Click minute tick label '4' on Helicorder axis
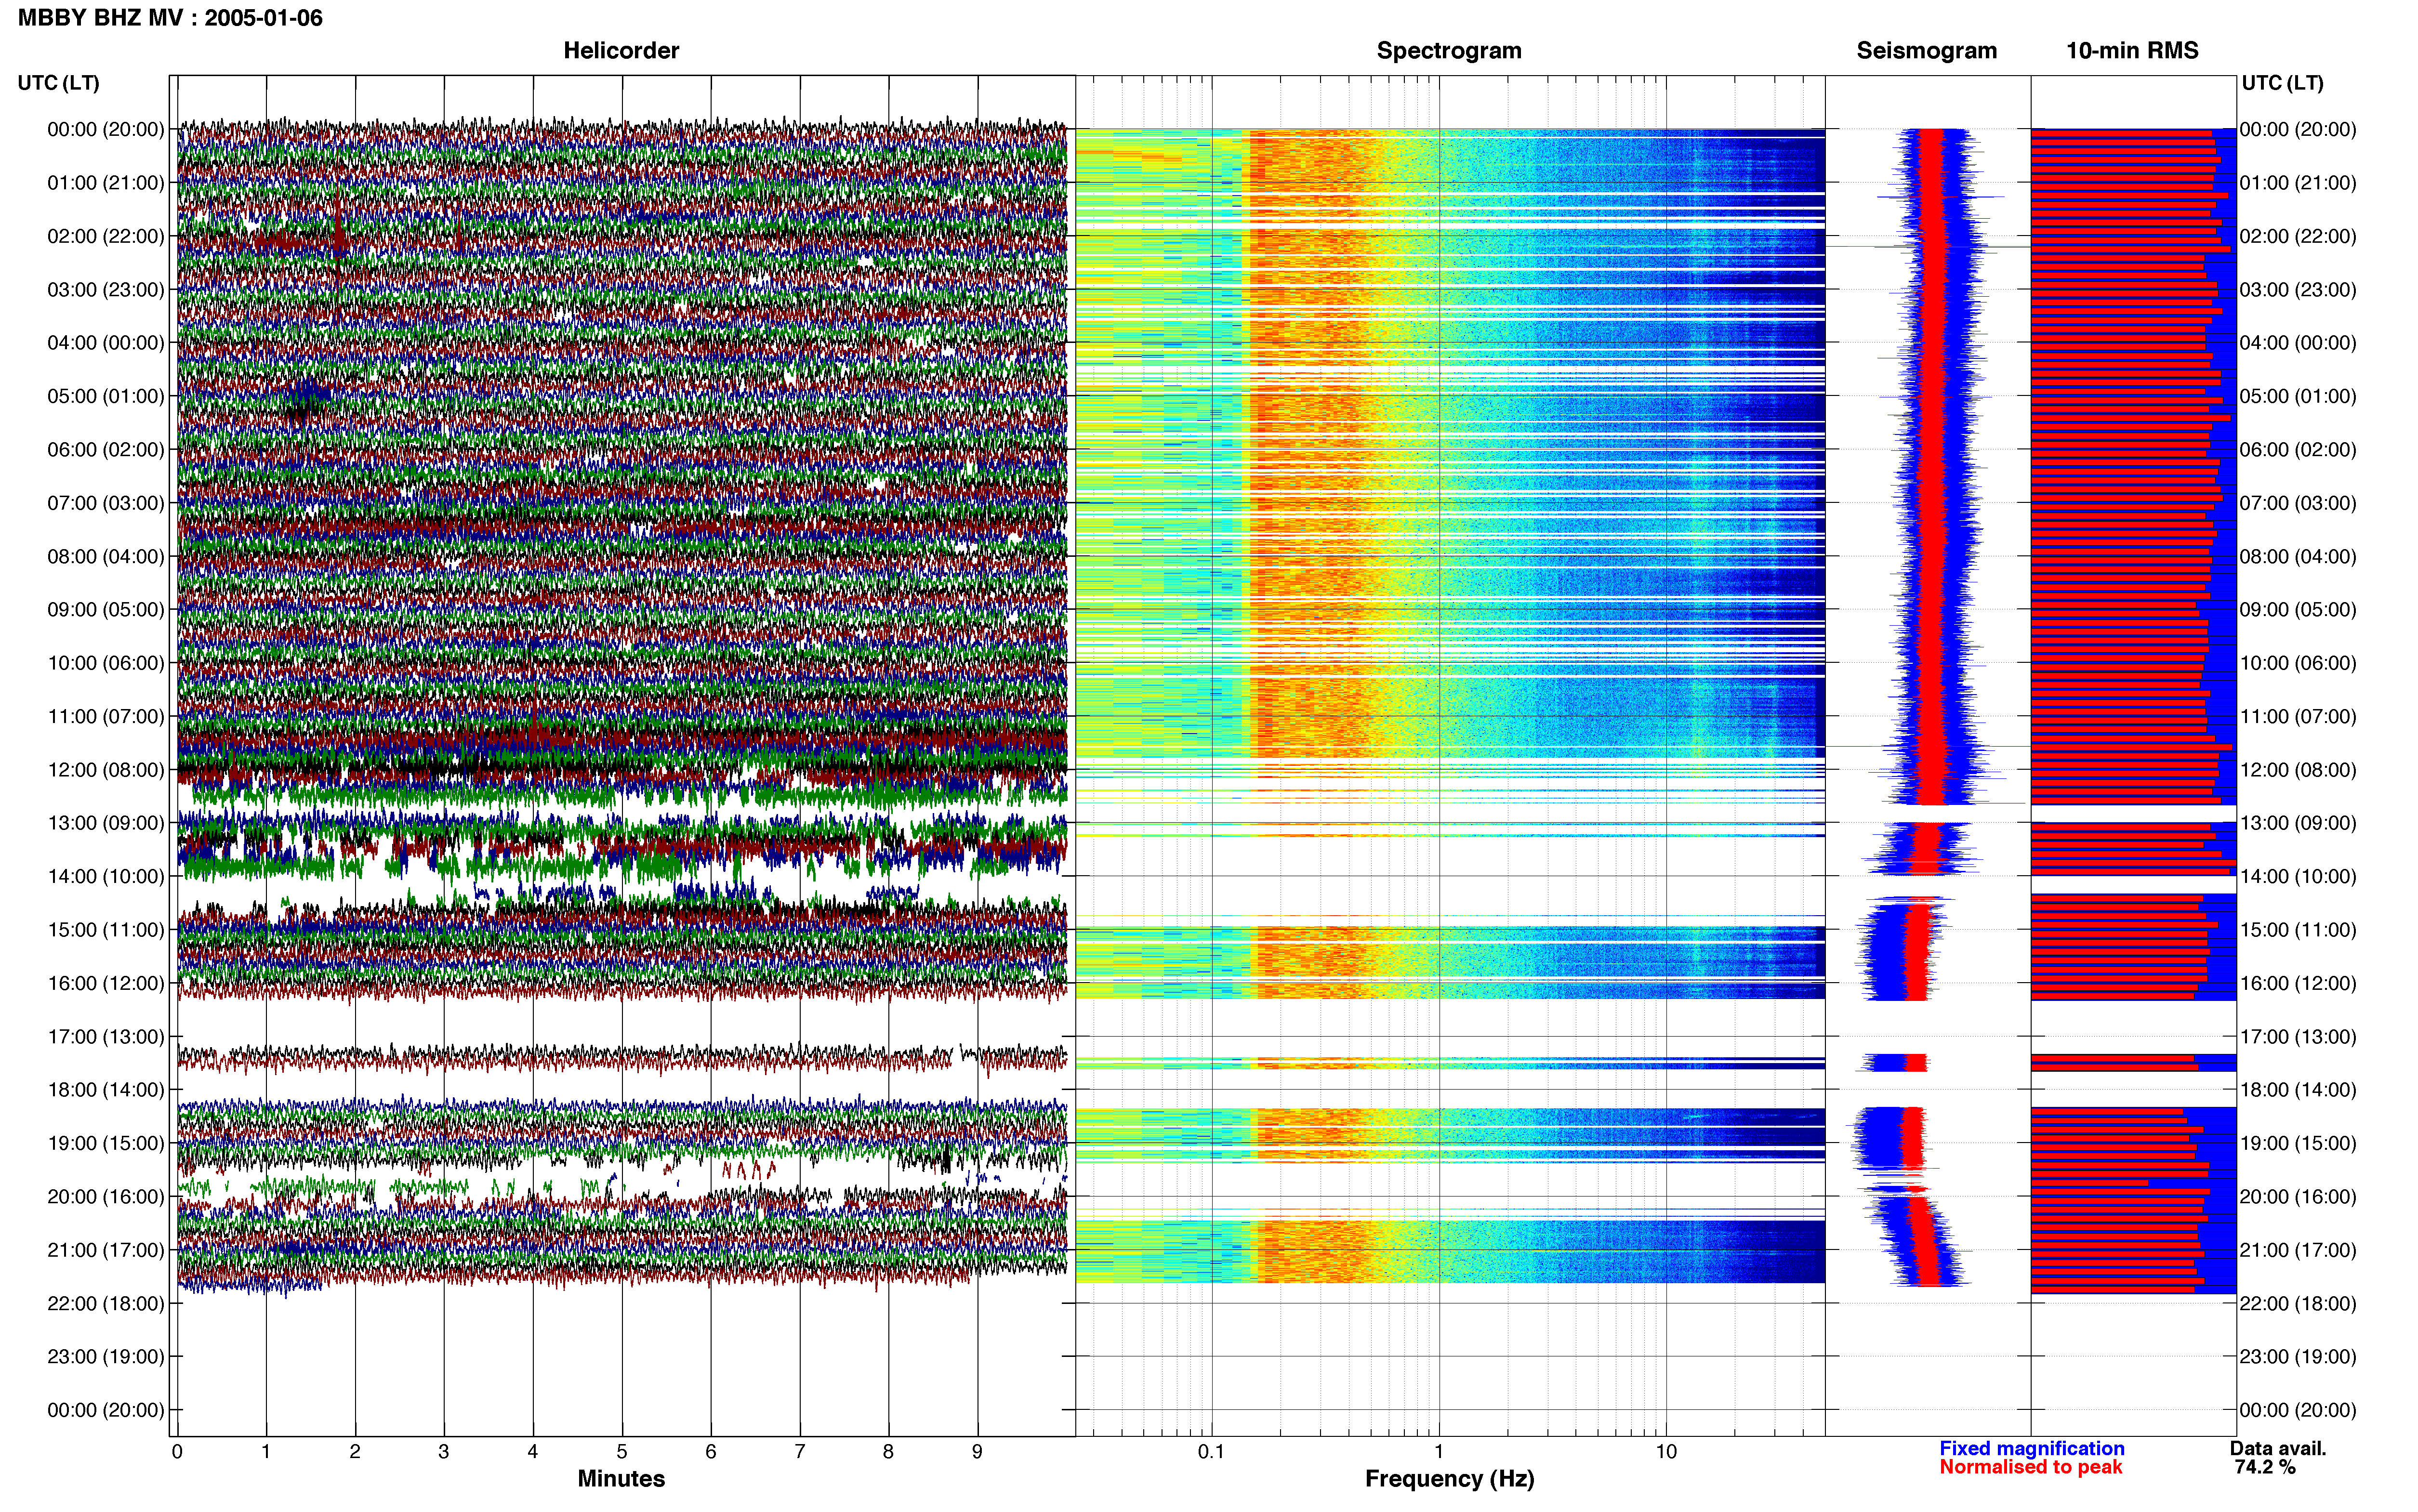 pos(533,1452)
